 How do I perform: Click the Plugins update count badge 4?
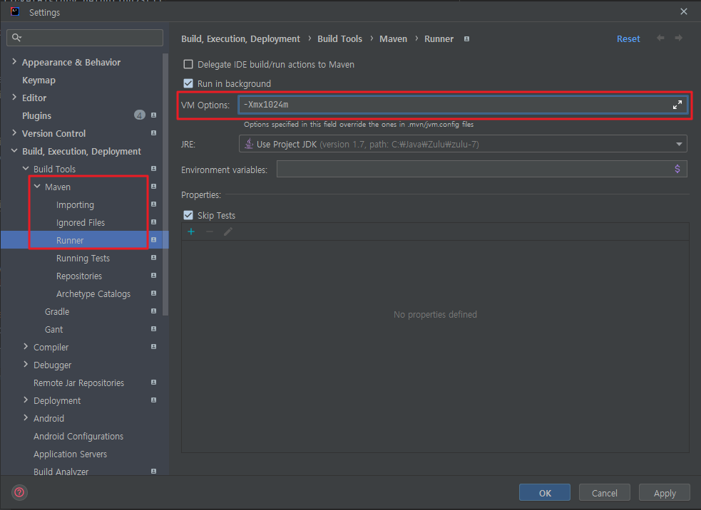click(140, 115)
